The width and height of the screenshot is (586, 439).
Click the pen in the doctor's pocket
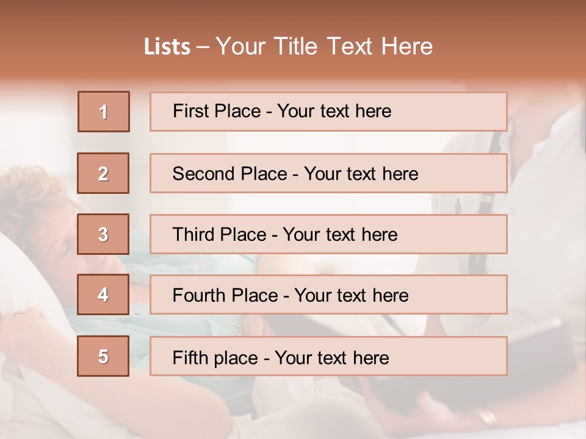click(457, 205)
